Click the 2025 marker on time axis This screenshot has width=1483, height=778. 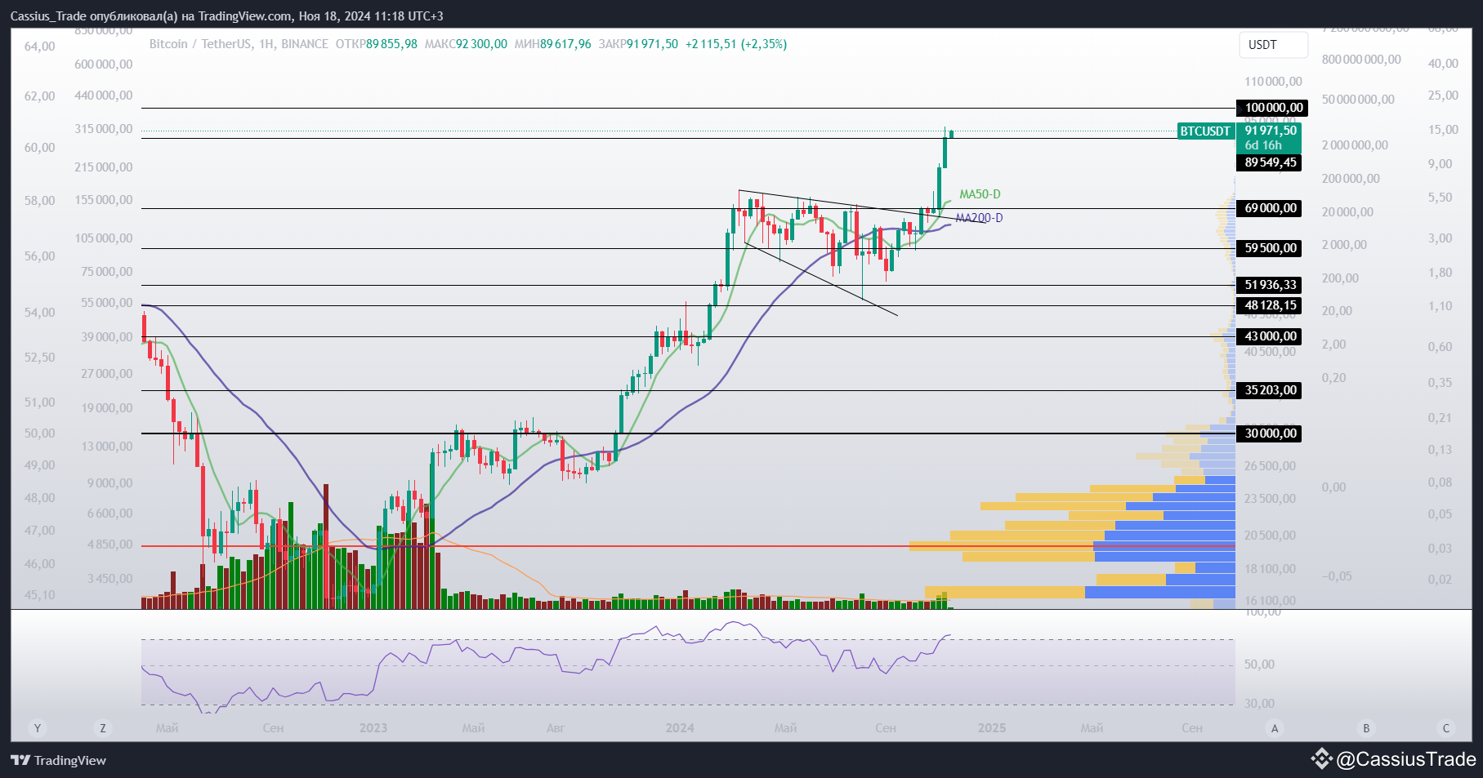992,727
